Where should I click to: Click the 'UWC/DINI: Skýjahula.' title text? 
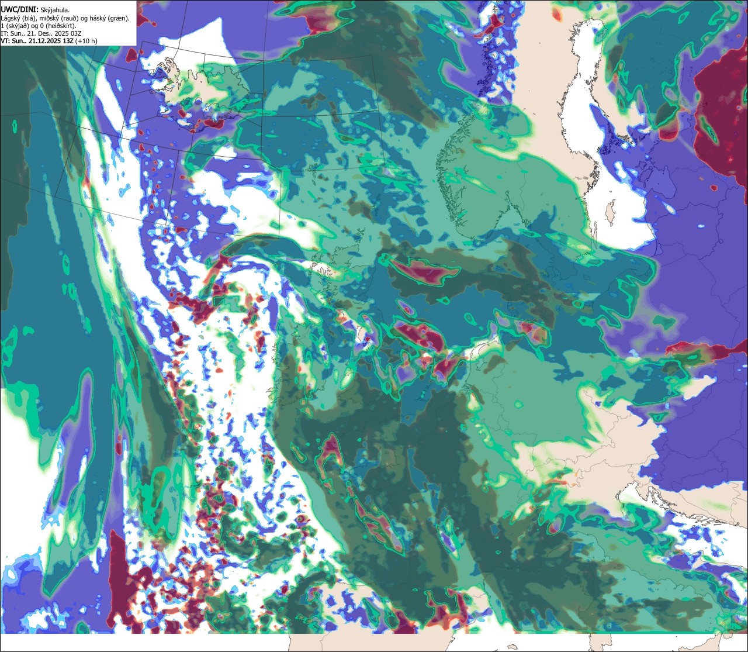click(x=35, y=9)
